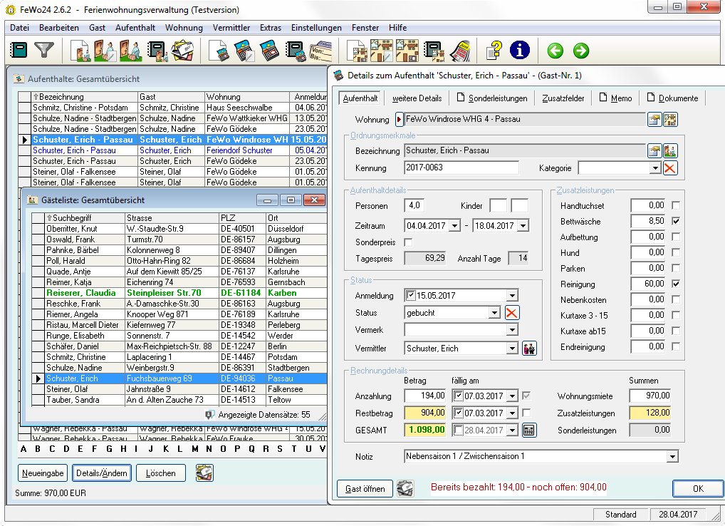Toggle the Bettwäsche checkbox
The width and height of the screenshot is (725, 526).
[675, 222]
